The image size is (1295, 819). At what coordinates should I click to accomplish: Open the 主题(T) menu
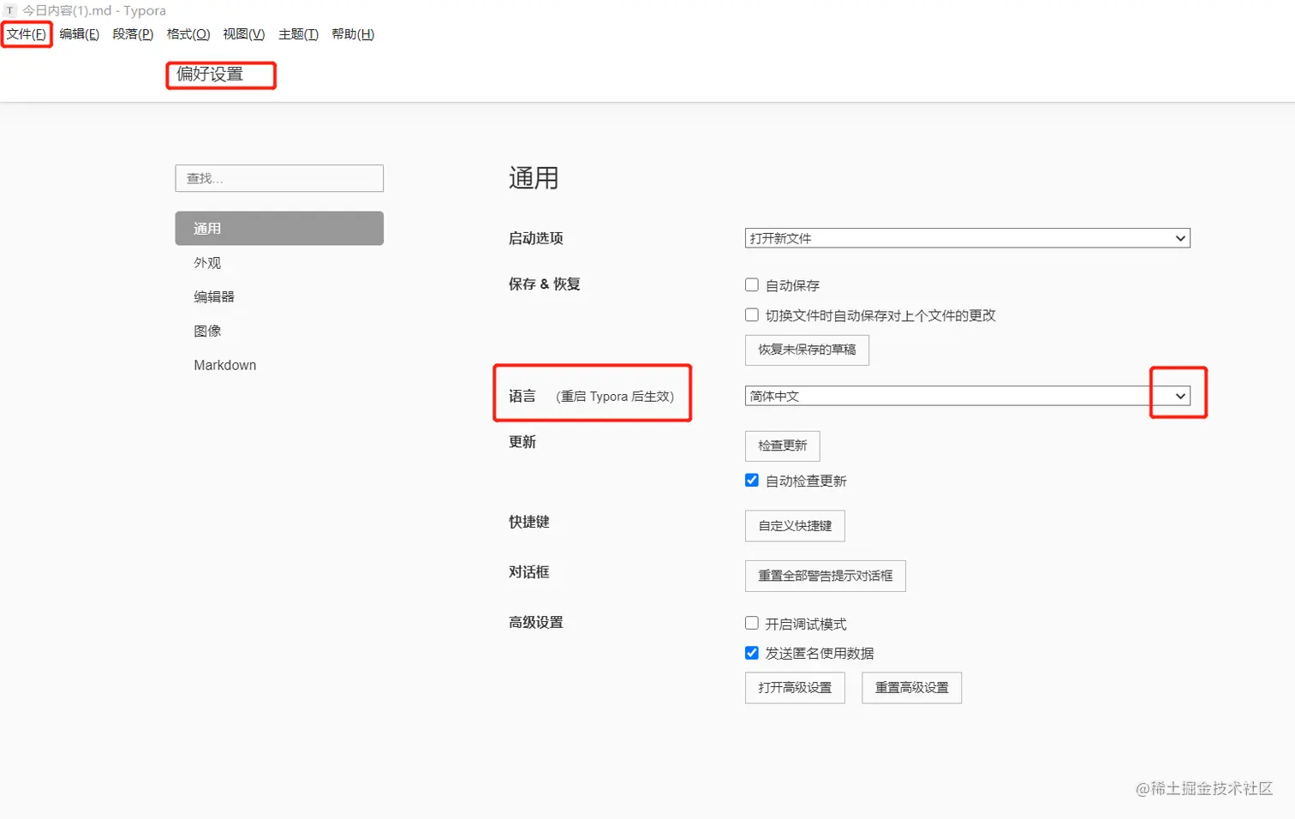pos(298,34)
